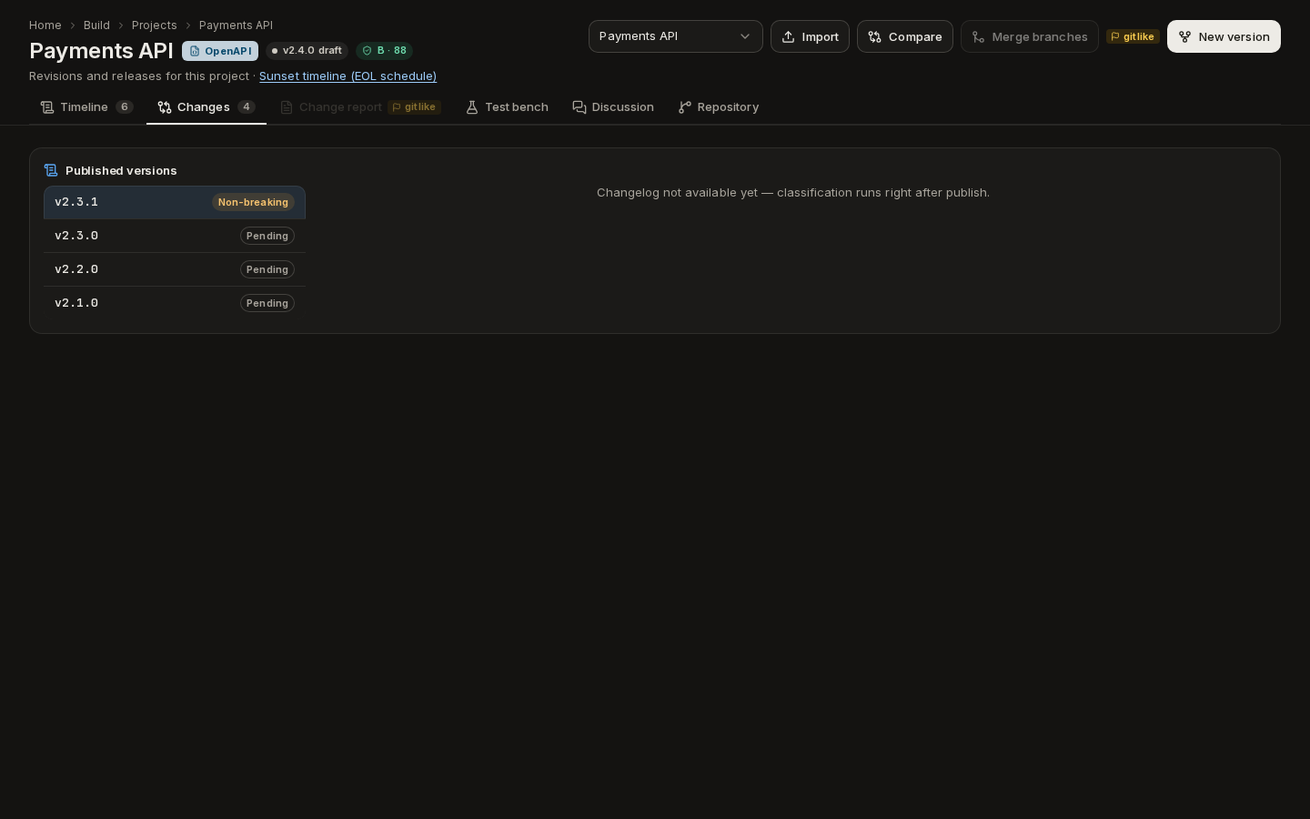Click the Compare button
The height and width of the screenshot is (819, 1310).
click(904, 36)
